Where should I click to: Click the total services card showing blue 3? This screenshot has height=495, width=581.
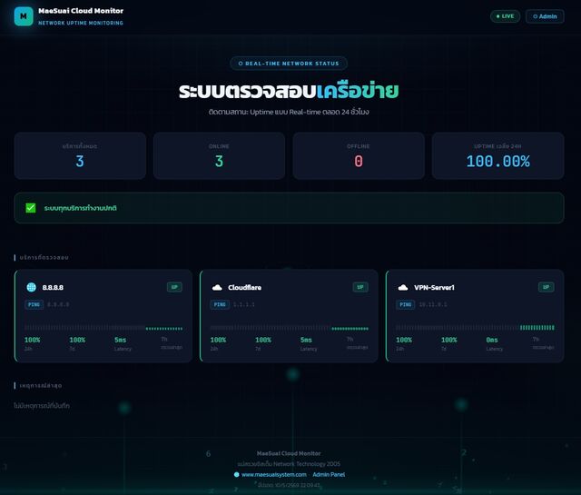[x=80, y=155]
